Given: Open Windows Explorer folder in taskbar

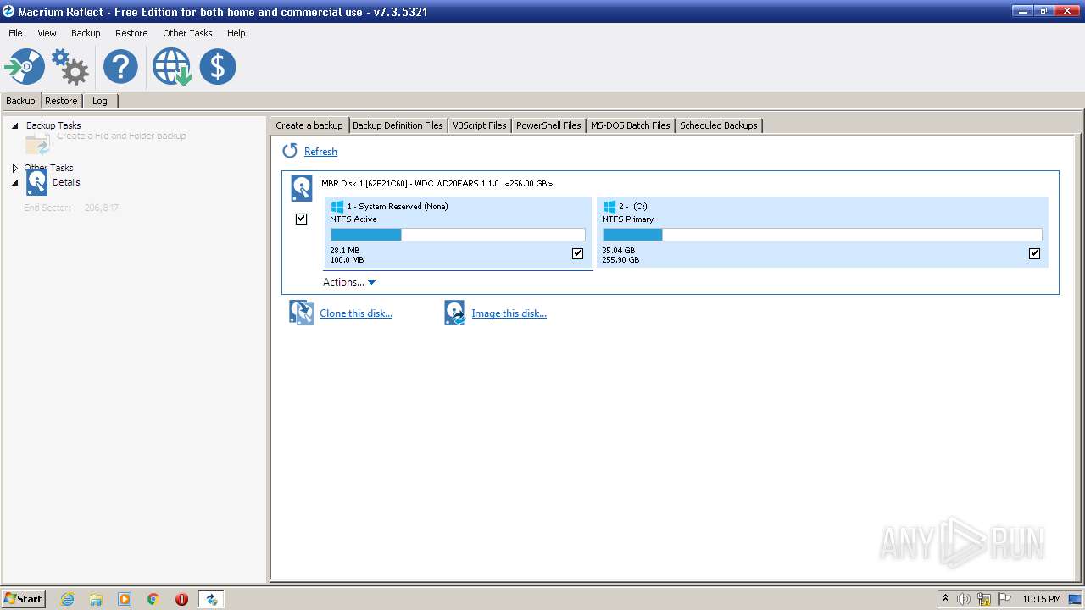Looking at the screenshot, I should (x=96, y=599).
